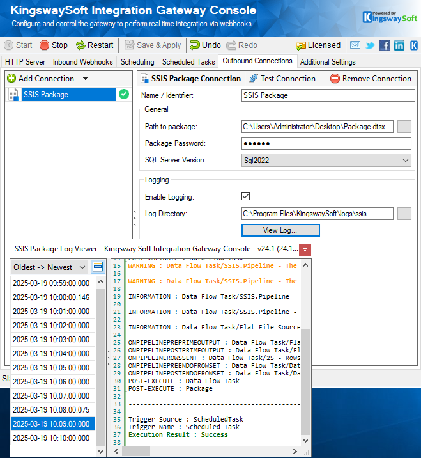Click the View Log button
The height and width of the screenshot is (458, 421).
pos(280,230)
